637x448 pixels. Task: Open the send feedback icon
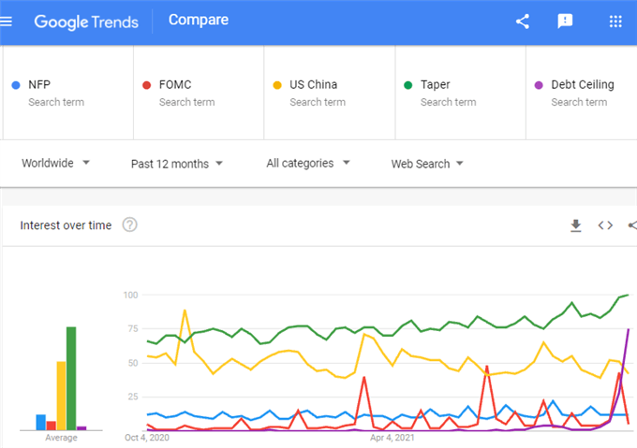[565, 22]
